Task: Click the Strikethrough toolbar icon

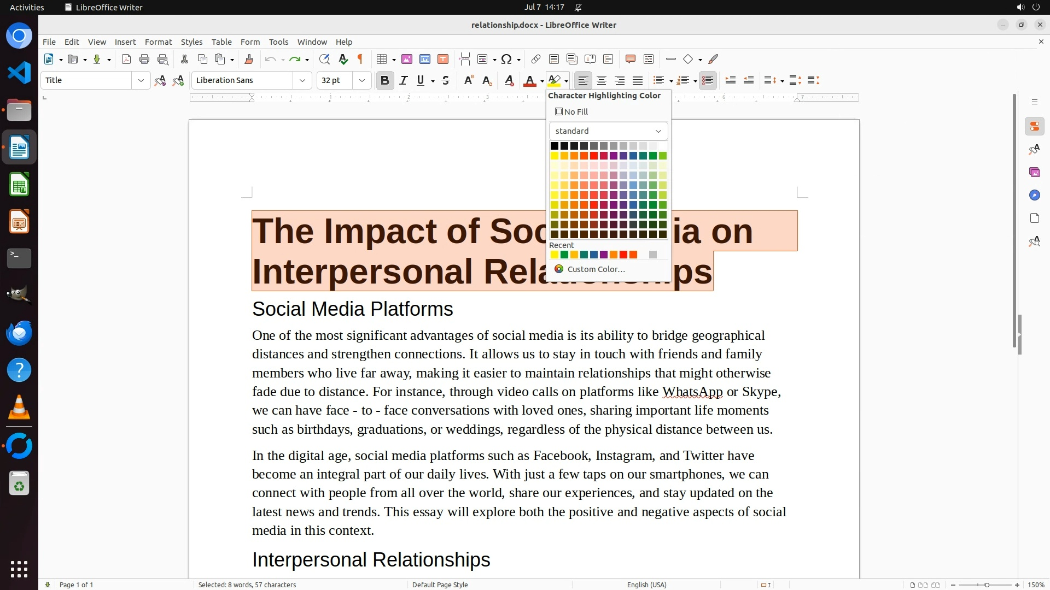Action: (446, 80)
